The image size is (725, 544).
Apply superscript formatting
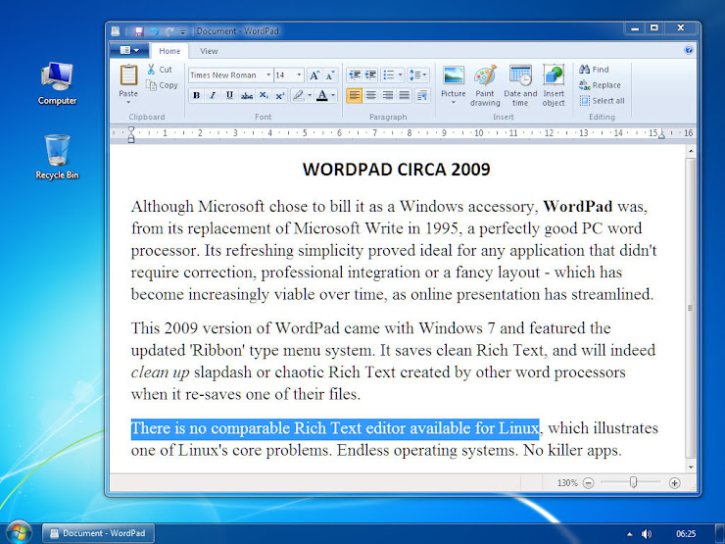tap(280, 95)
